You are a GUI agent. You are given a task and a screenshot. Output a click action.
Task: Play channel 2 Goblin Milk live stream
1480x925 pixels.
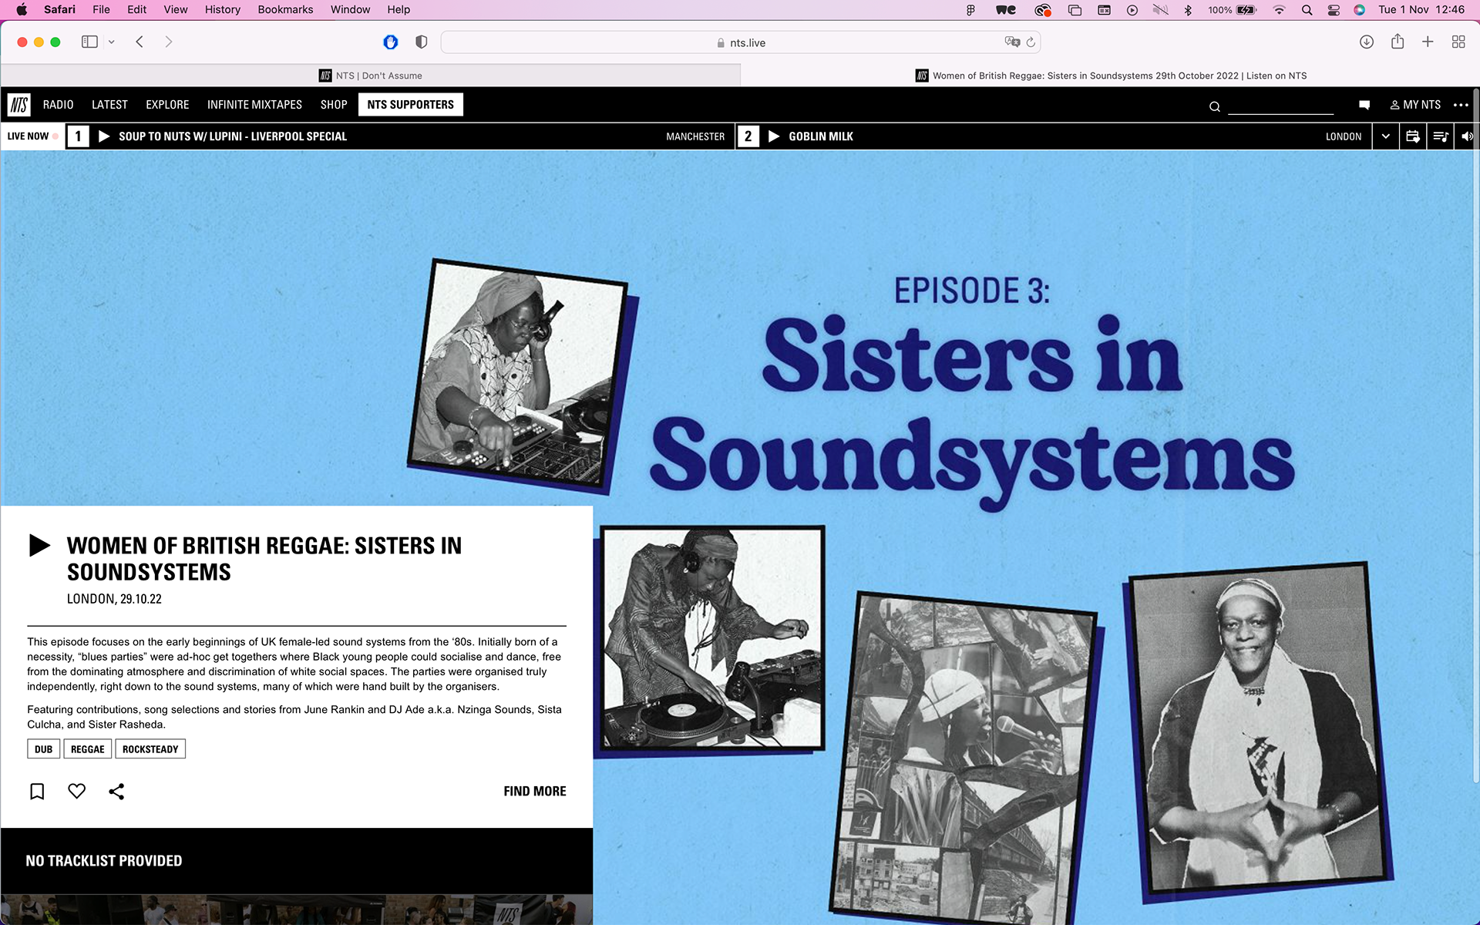pyautogui.click(x=774, y=136)
